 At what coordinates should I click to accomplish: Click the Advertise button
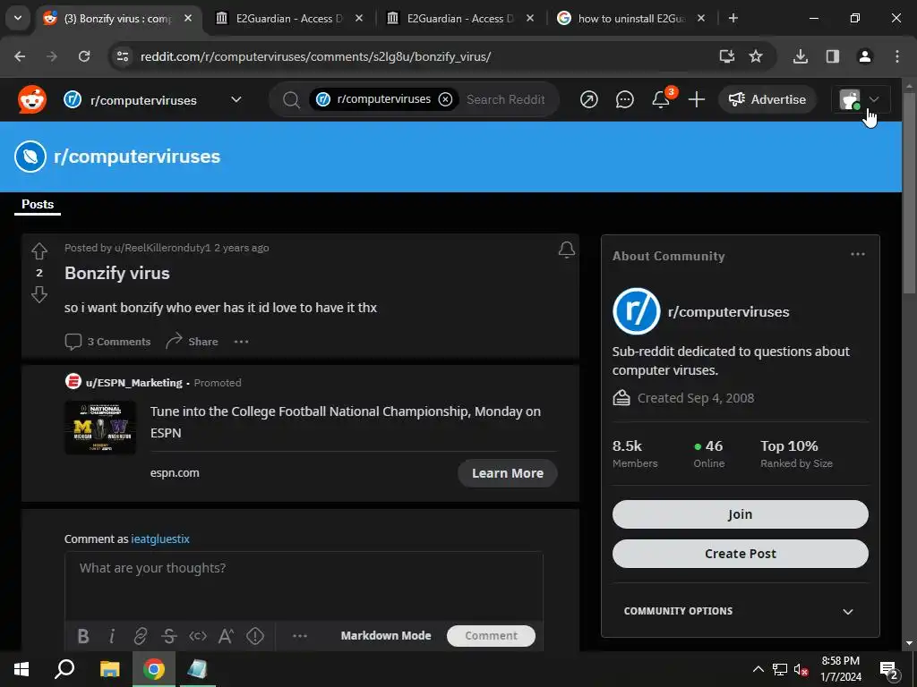pos(767,99)
